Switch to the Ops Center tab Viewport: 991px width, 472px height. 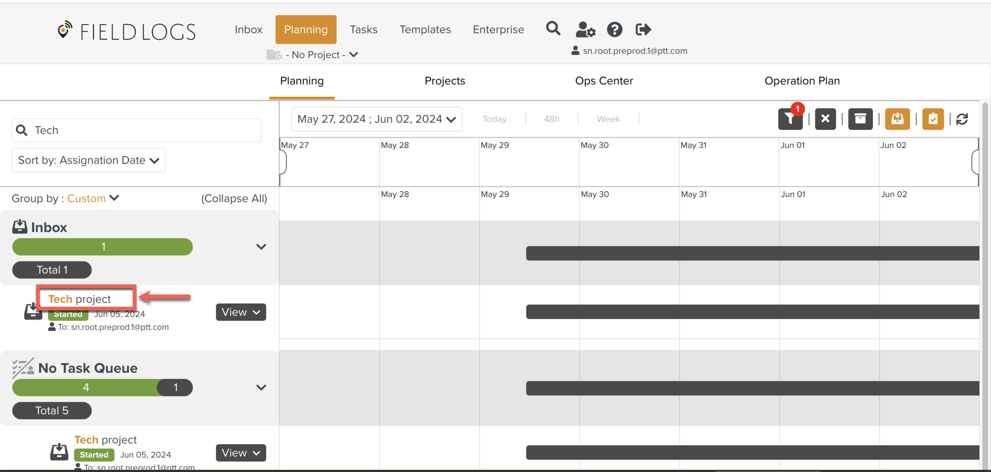pos(604,81)
